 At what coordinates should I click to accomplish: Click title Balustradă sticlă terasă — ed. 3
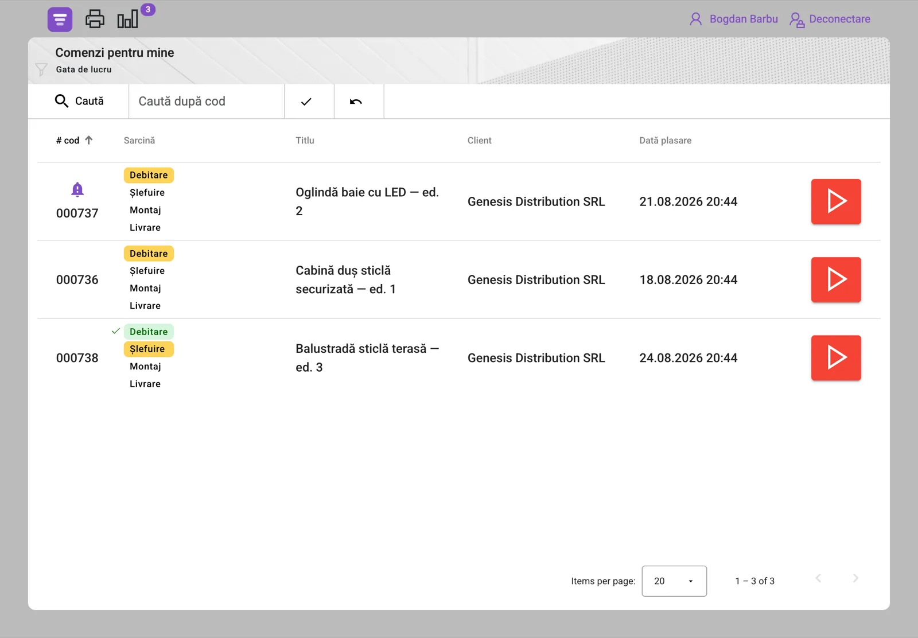click(367, 357)
